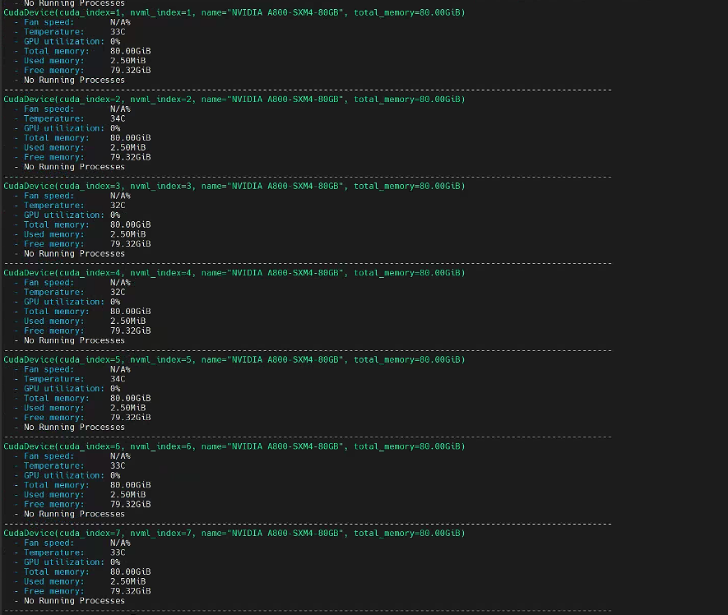Click No Running Processes under cuda_index=6
The width and height of the screenshot is (728, 615).
(x=74, y=514)
